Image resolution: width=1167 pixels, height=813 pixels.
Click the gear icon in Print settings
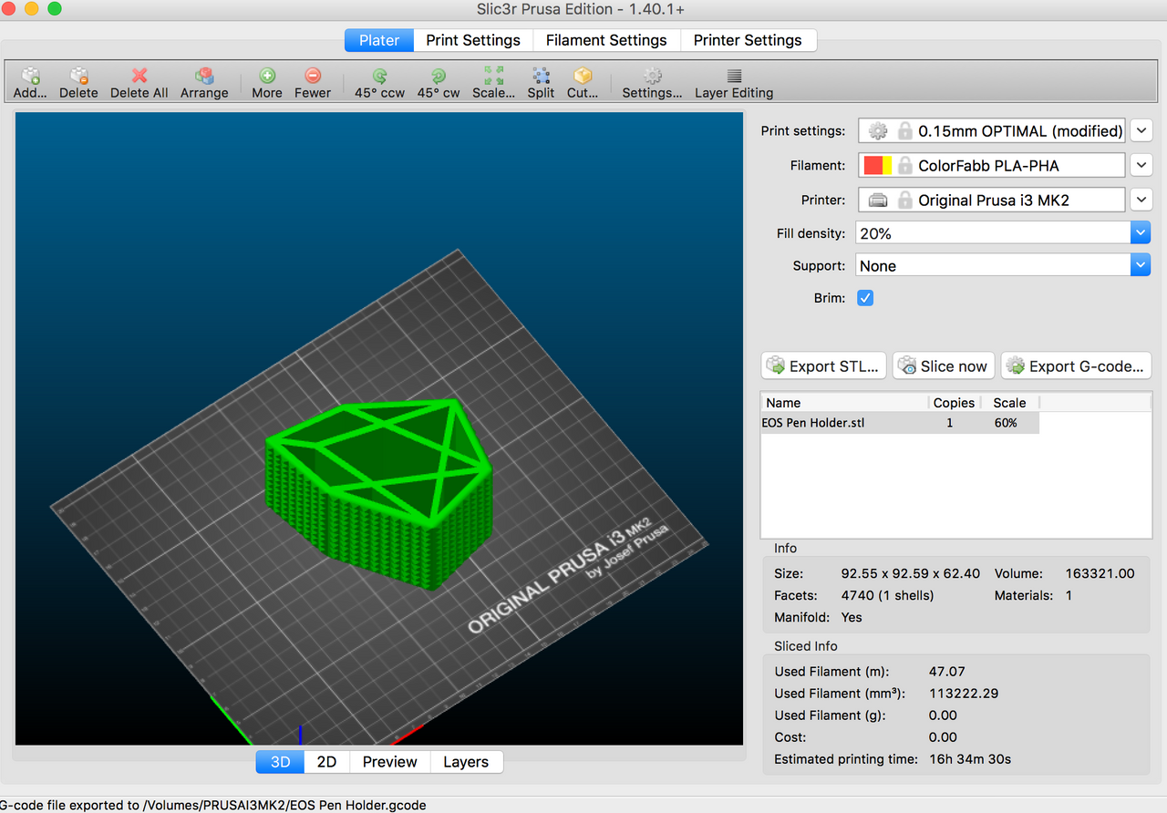(x=877, y=131)
